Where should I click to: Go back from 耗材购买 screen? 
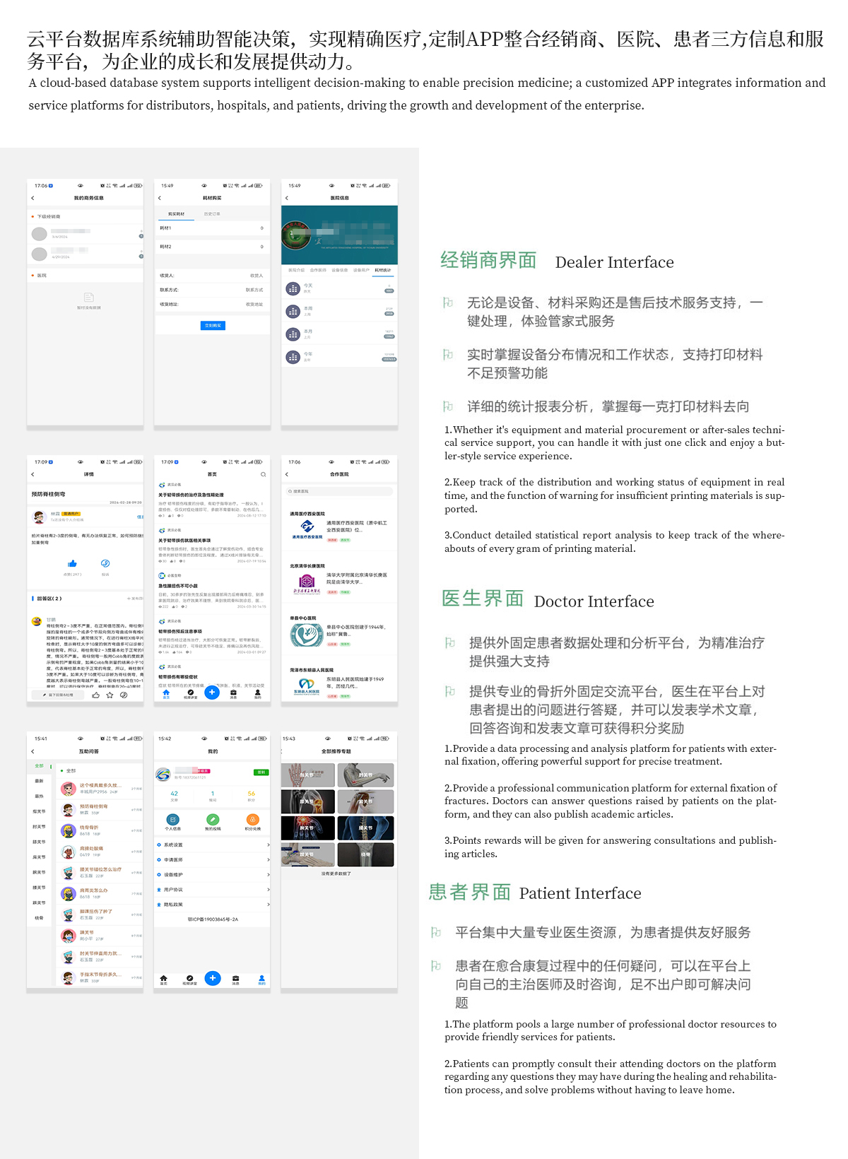pos(160,198)
